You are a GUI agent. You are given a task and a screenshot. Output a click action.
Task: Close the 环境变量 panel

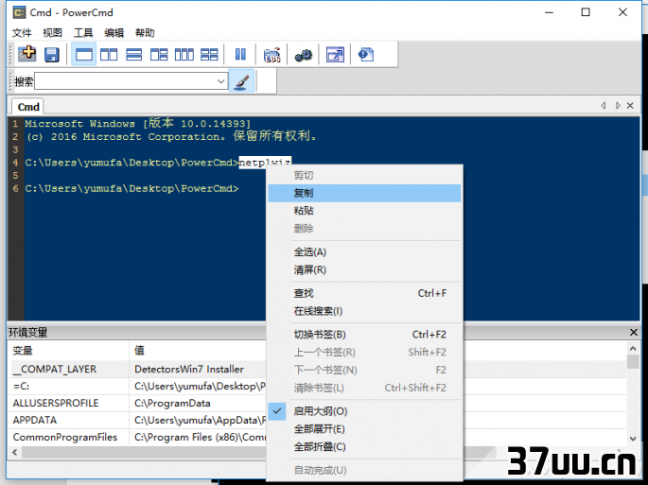634,332
